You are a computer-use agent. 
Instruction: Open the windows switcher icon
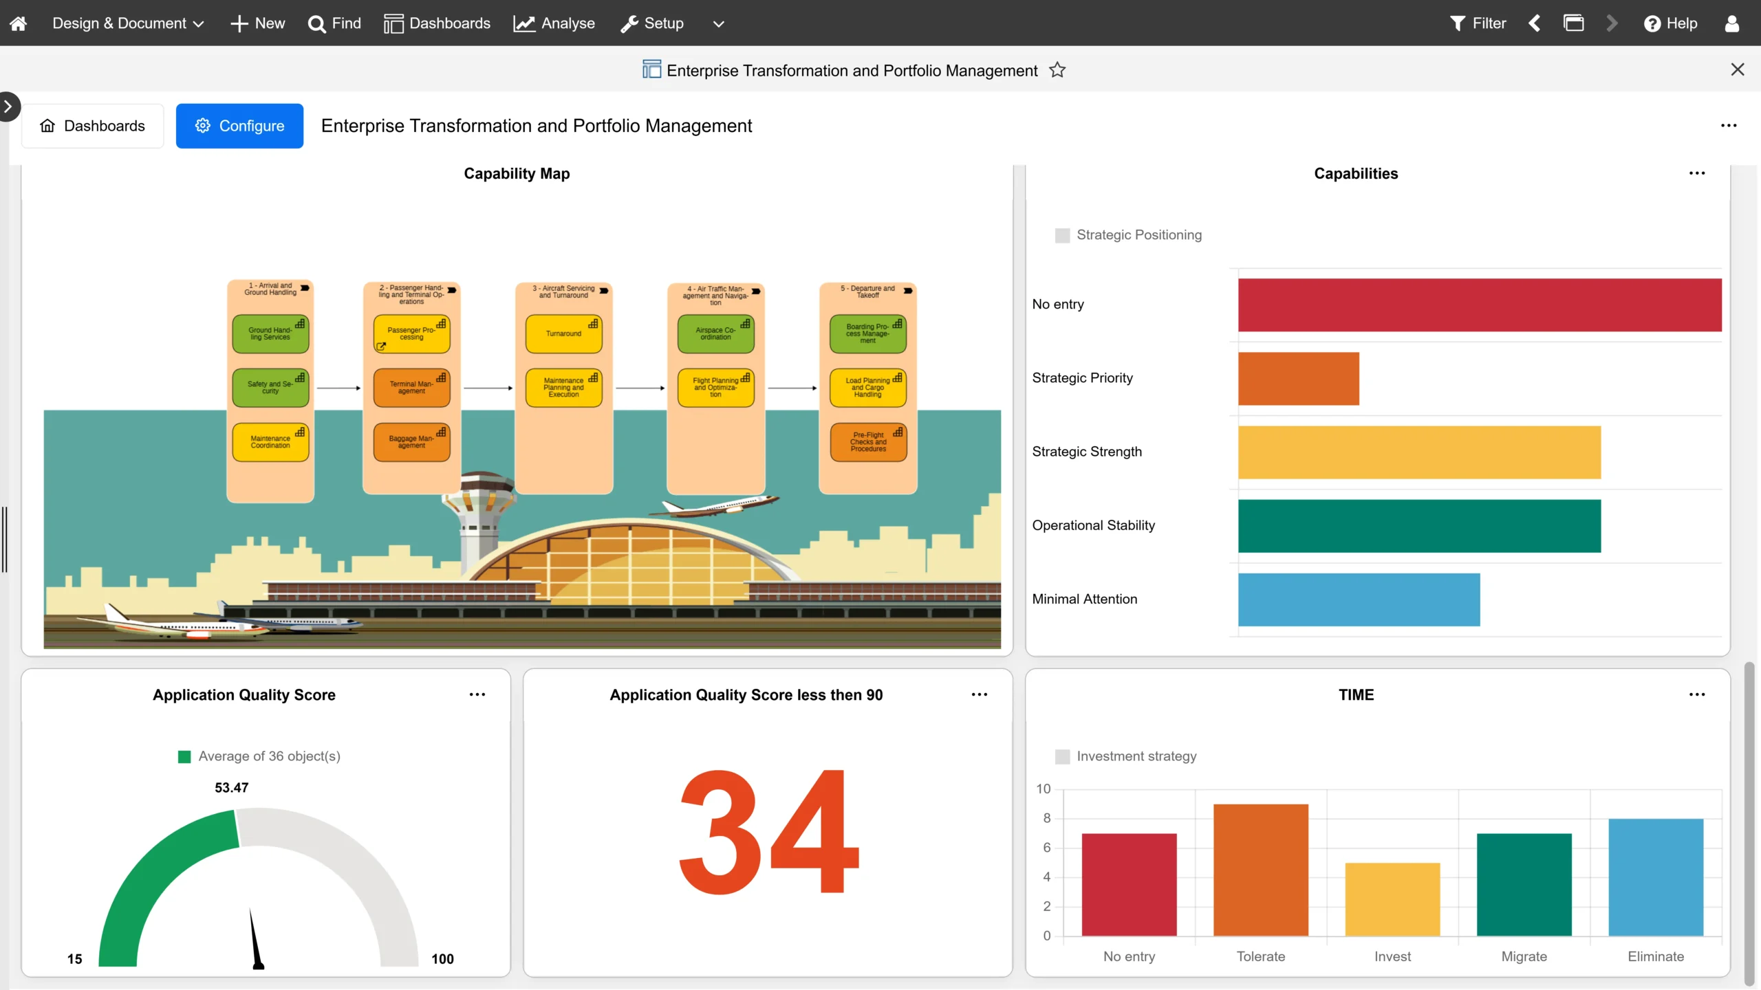pos(1573,23)
